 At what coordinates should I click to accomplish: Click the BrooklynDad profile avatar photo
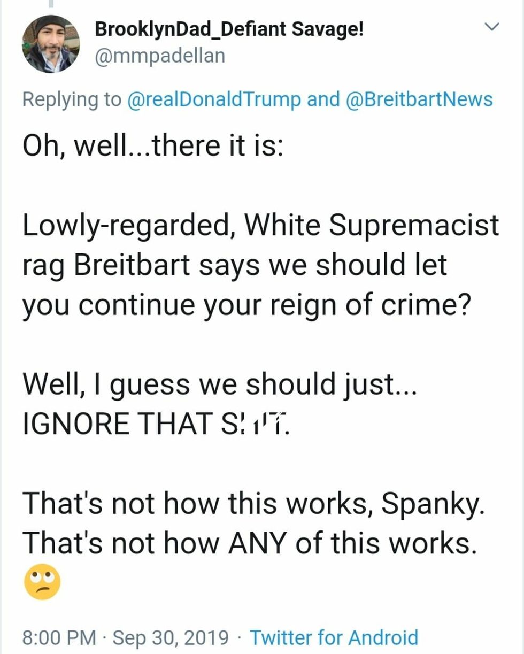click(x=51, y=44)
